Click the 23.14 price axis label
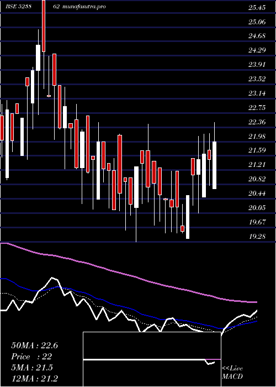 point(257,93)
